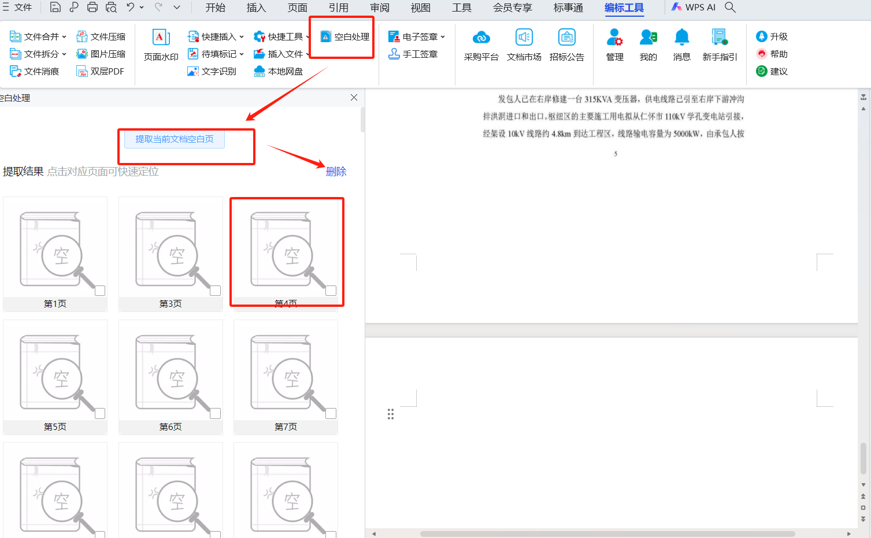
Task: Open the 快捷插入 dropdown menu
Action: coord(241,36)
